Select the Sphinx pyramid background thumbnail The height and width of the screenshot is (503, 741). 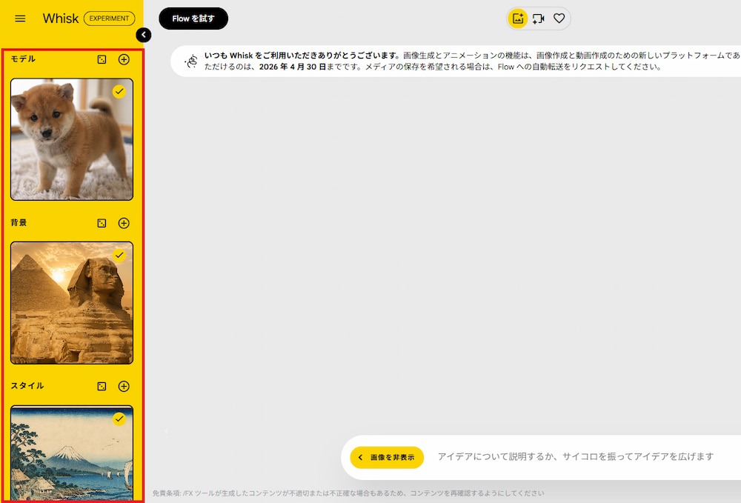click(72, 303)
